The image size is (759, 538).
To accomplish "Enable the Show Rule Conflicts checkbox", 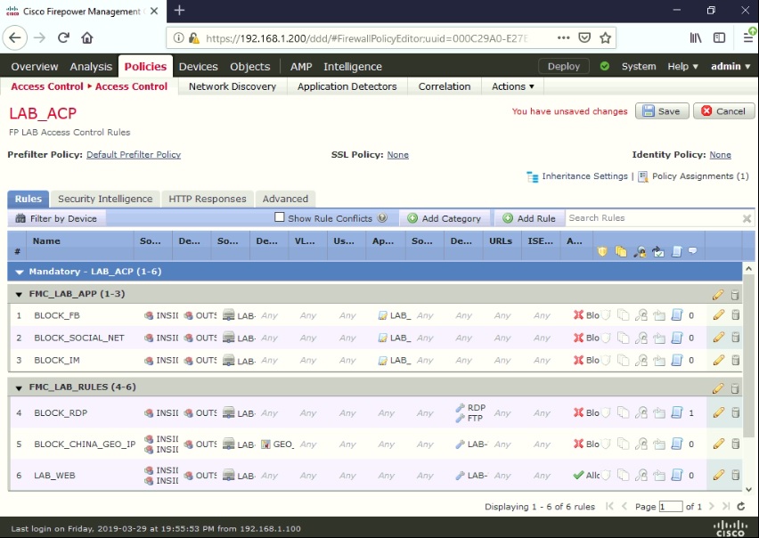I will click(x=279, y=217).
